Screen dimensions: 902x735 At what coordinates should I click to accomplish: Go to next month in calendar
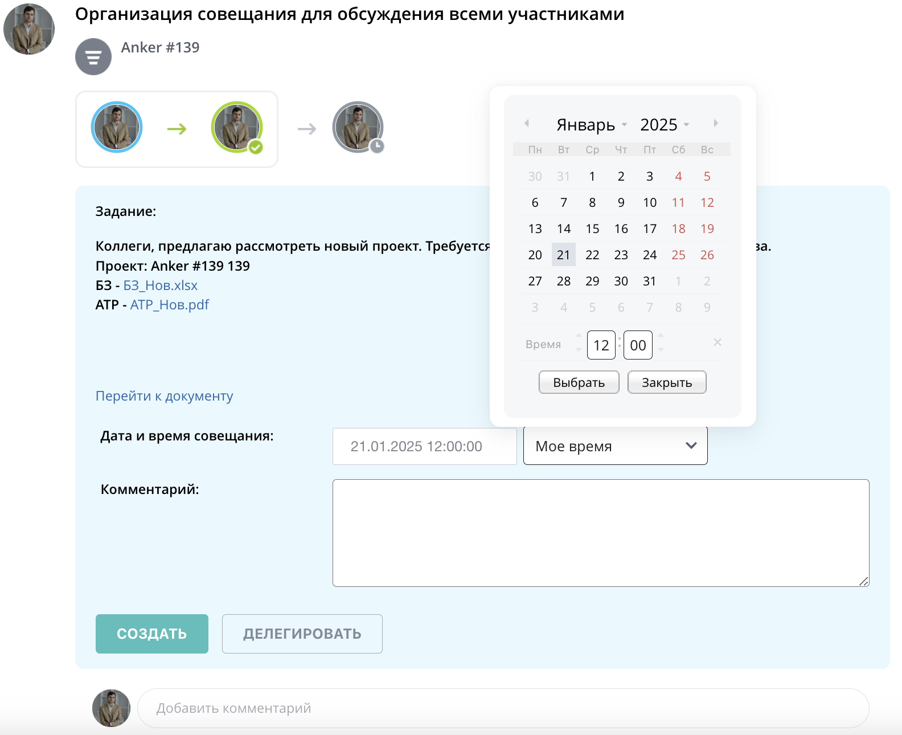point(716,123)
